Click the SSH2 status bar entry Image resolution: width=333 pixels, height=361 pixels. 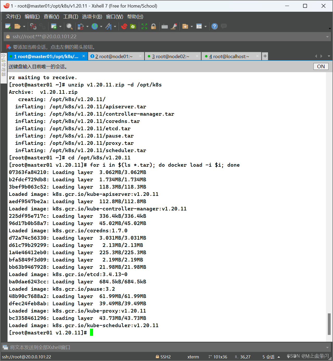(x=163, y=357)
